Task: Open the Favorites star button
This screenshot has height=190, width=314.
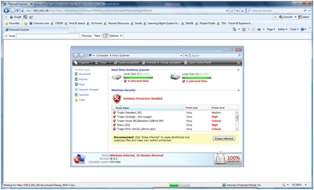Action: point(12,23)
